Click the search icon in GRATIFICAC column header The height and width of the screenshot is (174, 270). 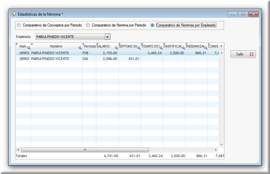[183, 48]
